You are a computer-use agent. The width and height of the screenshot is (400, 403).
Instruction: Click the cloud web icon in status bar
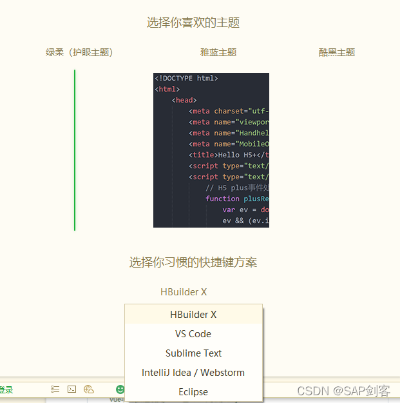click(89, 389)
